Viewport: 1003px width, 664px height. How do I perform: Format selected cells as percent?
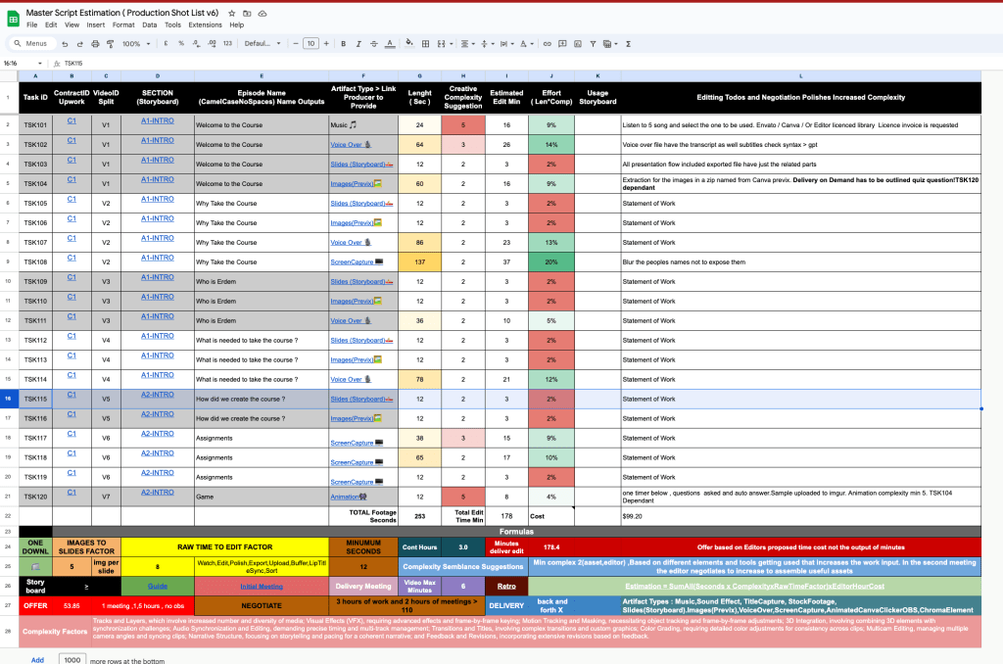[x=181, y=43]
